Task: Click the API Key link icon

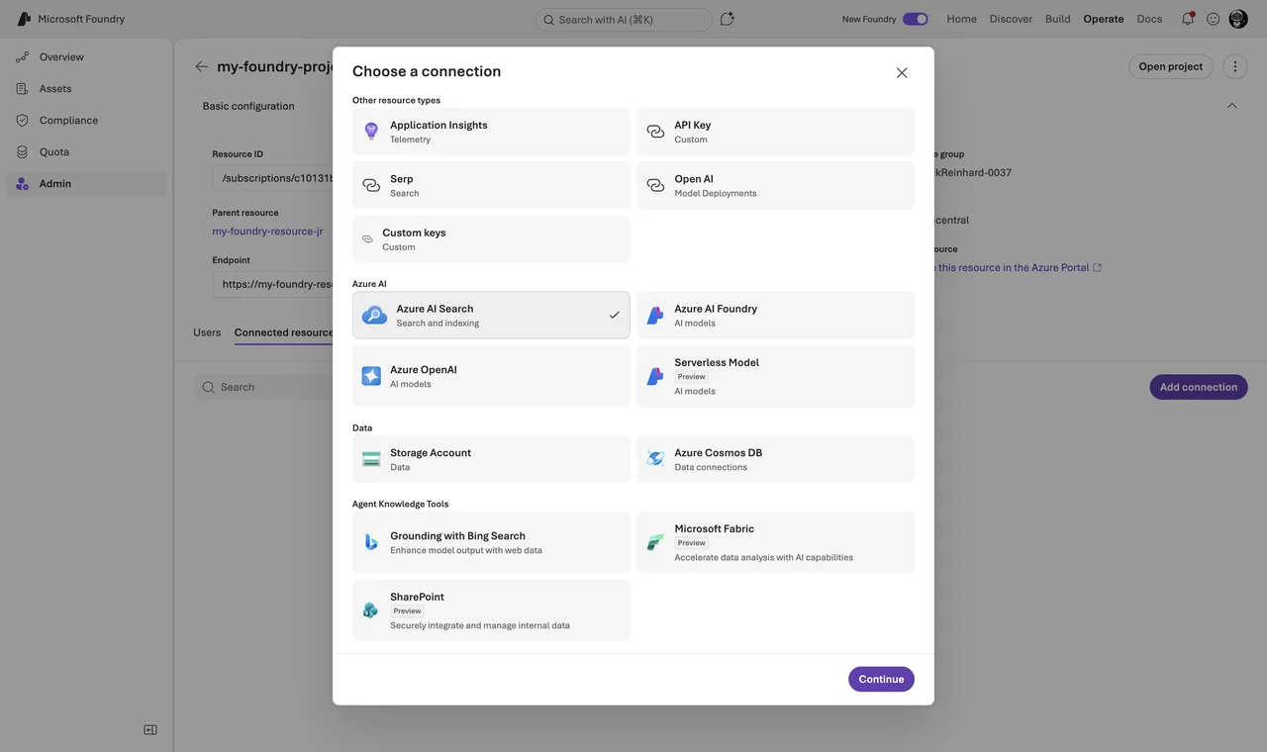Action: [x=655, y=132]
